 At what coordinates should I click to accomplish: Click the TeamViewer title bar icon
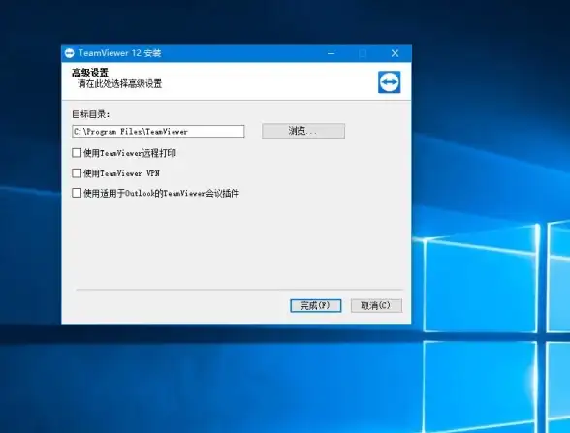(69, 53)
